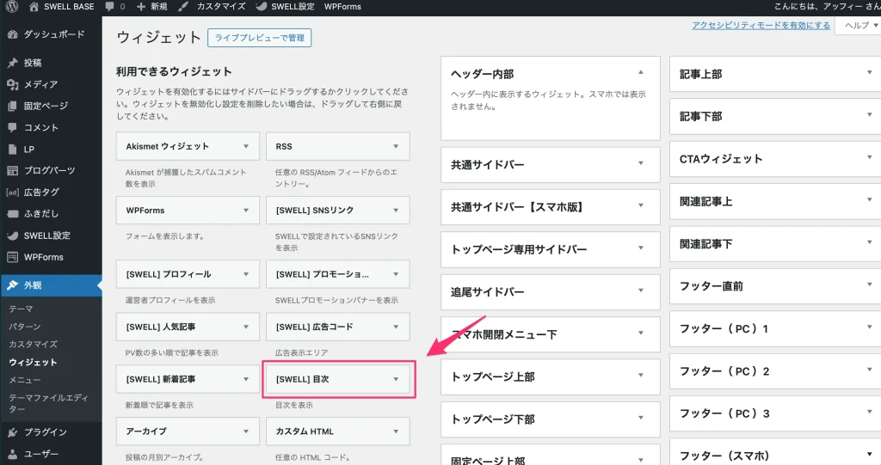Click the ユーザー person icon
This screenshot has width=881, height=465.
tap(12, 454)
